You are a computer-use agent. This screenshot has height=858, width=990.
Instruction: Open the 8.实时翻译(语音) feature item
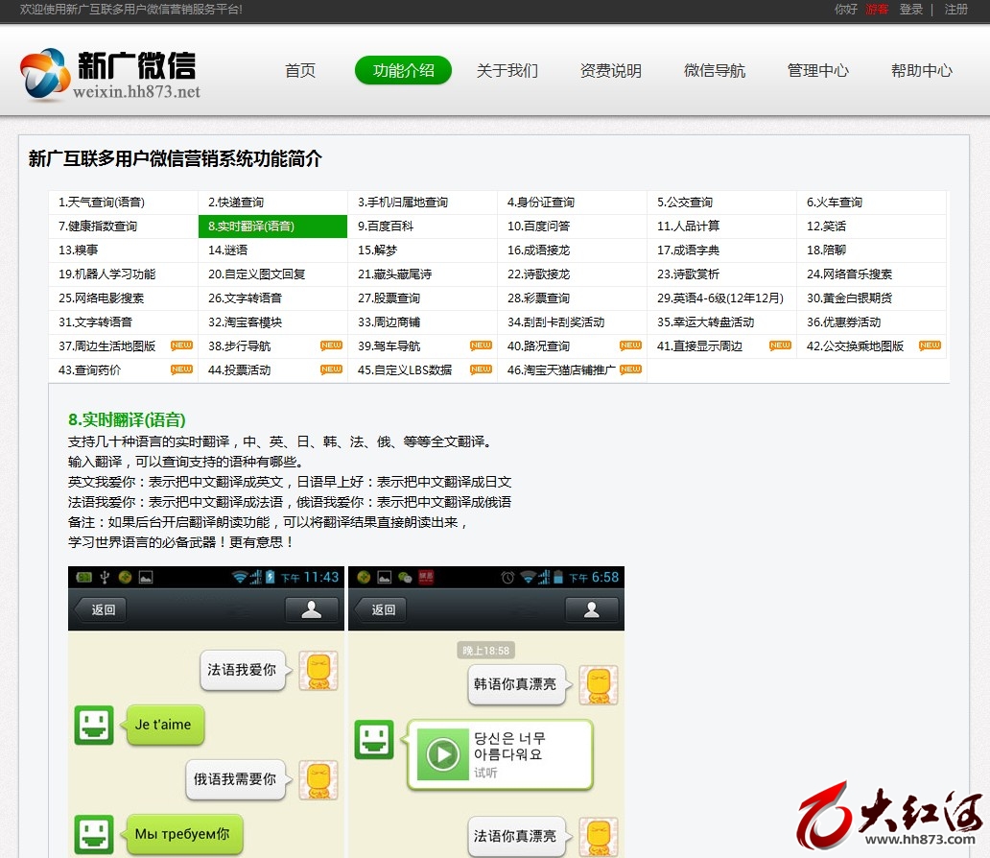(x=251, y=226)
